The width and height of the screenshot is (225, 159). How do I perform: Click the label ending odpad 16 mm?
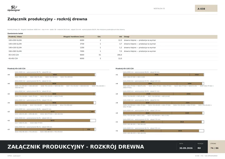click(x=33, y=81)
